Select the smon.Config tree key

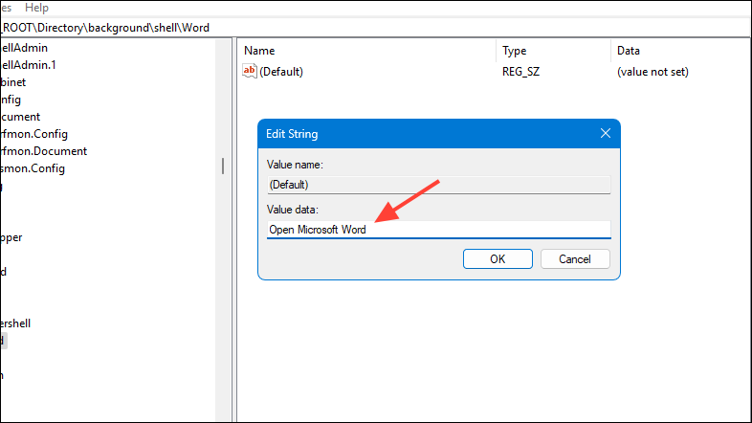tap(33, 168)
